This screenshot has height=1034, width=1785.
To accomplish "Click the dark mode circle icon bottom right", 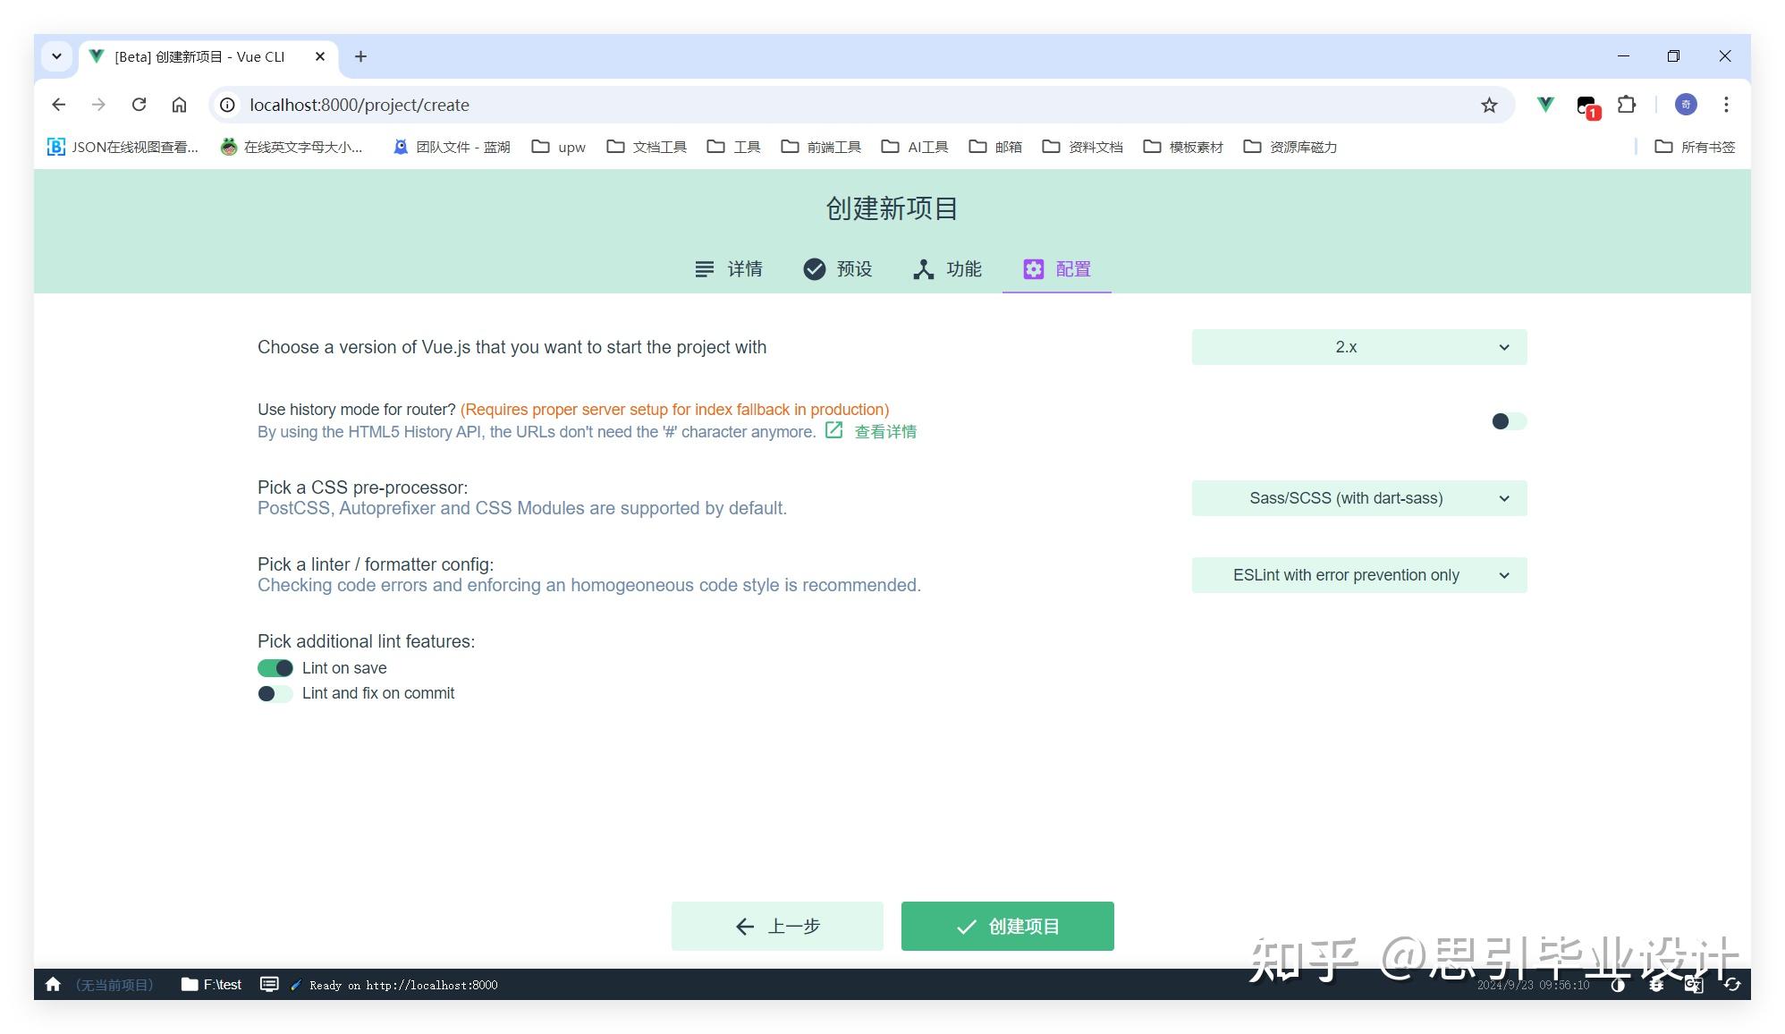I will pyautogui.click(x=1618, y=985).
